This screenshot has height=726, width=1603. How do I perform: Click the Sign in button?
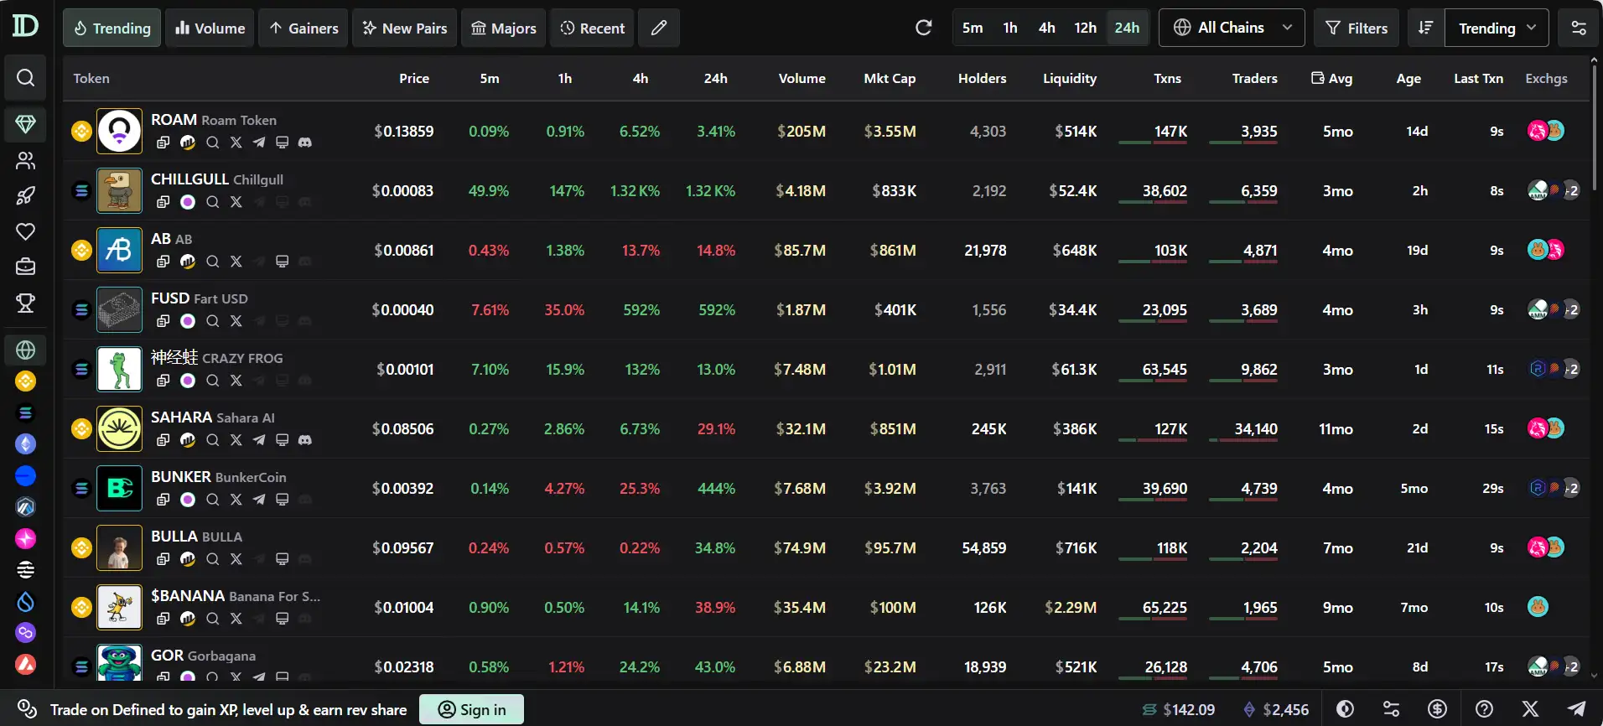tap(471, 709)
